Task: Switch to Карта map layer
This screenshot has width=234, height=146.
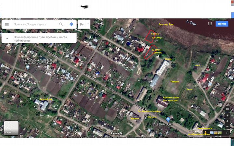Action: coord(11,128)
